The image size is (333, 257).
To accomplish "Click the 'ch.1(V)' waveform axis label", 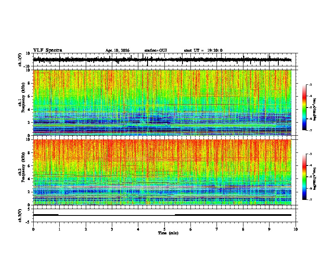I will click(x=20, y=60).
